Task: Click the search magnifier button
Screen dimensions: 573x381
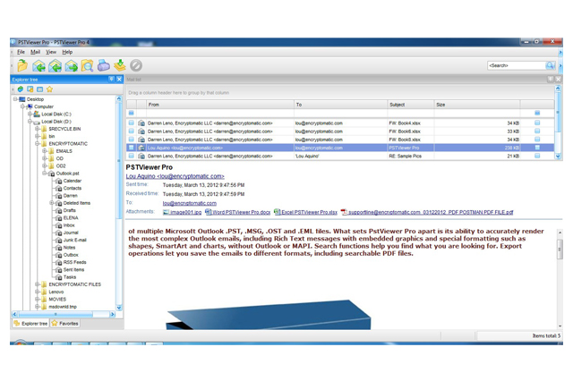Action: point(550,65)
